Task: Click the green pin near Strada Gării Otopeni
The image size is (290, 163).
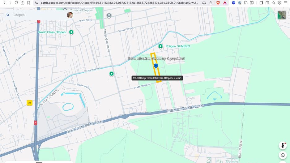Action: point(111,74)
